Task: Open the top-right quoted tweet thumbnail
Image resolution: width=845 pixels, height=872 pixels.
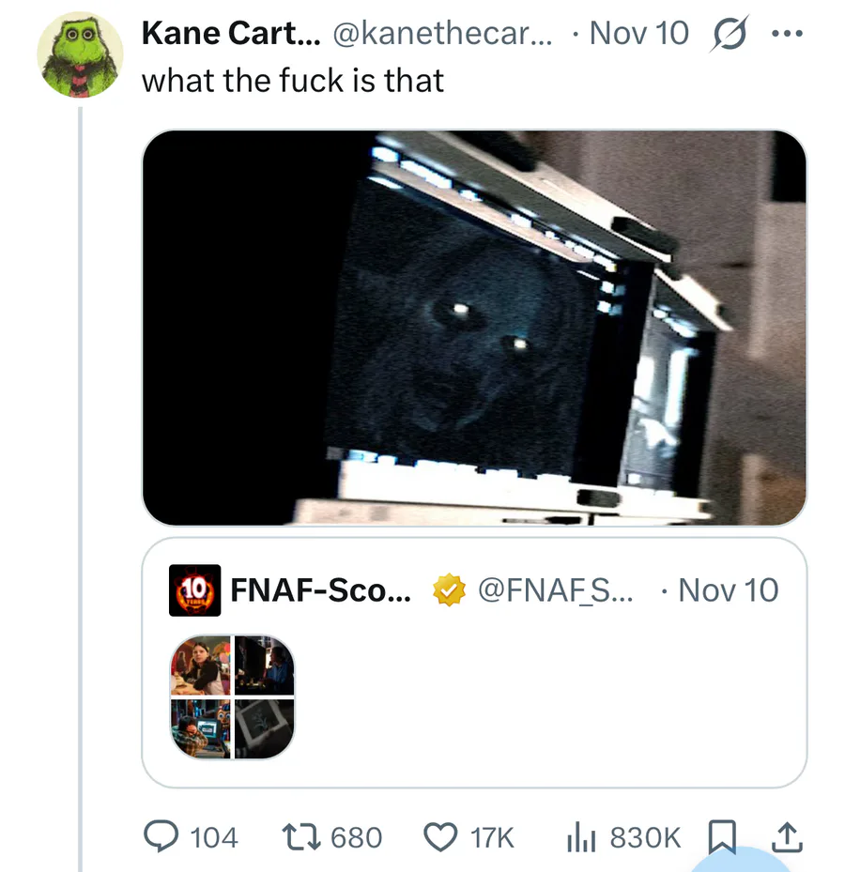Action: coord(264,665)
